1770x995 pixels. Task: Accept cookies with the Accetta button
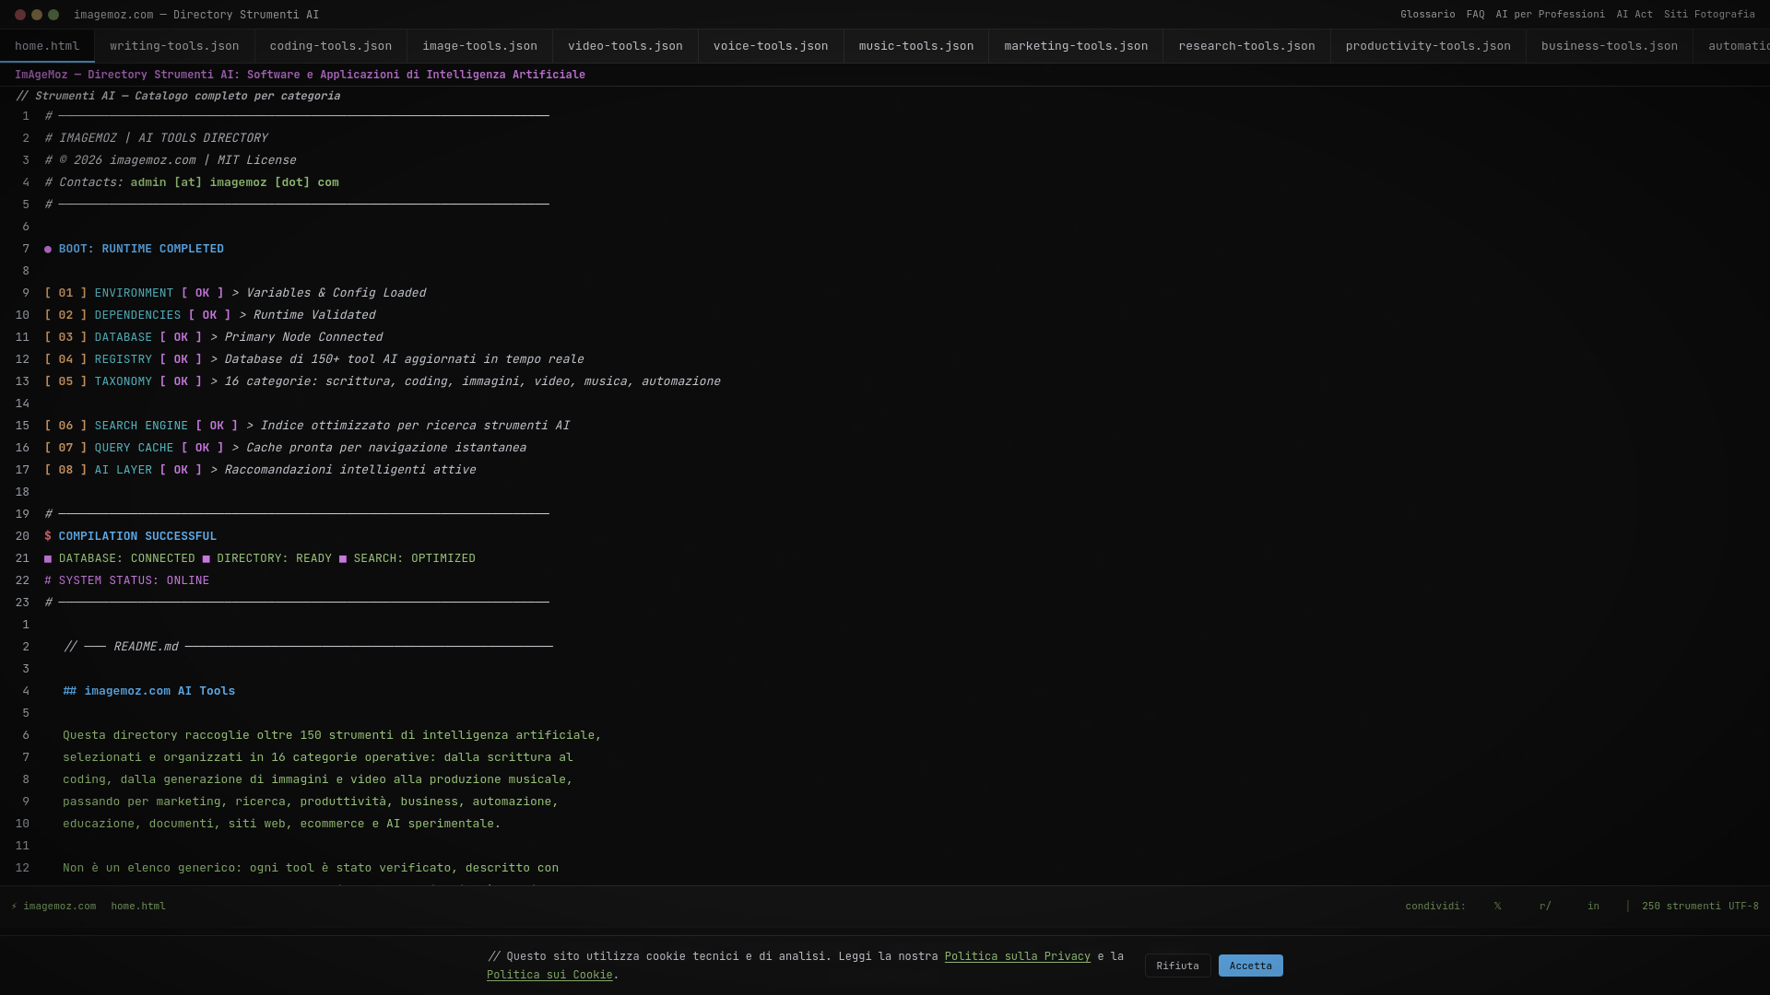coord(1250,966)
